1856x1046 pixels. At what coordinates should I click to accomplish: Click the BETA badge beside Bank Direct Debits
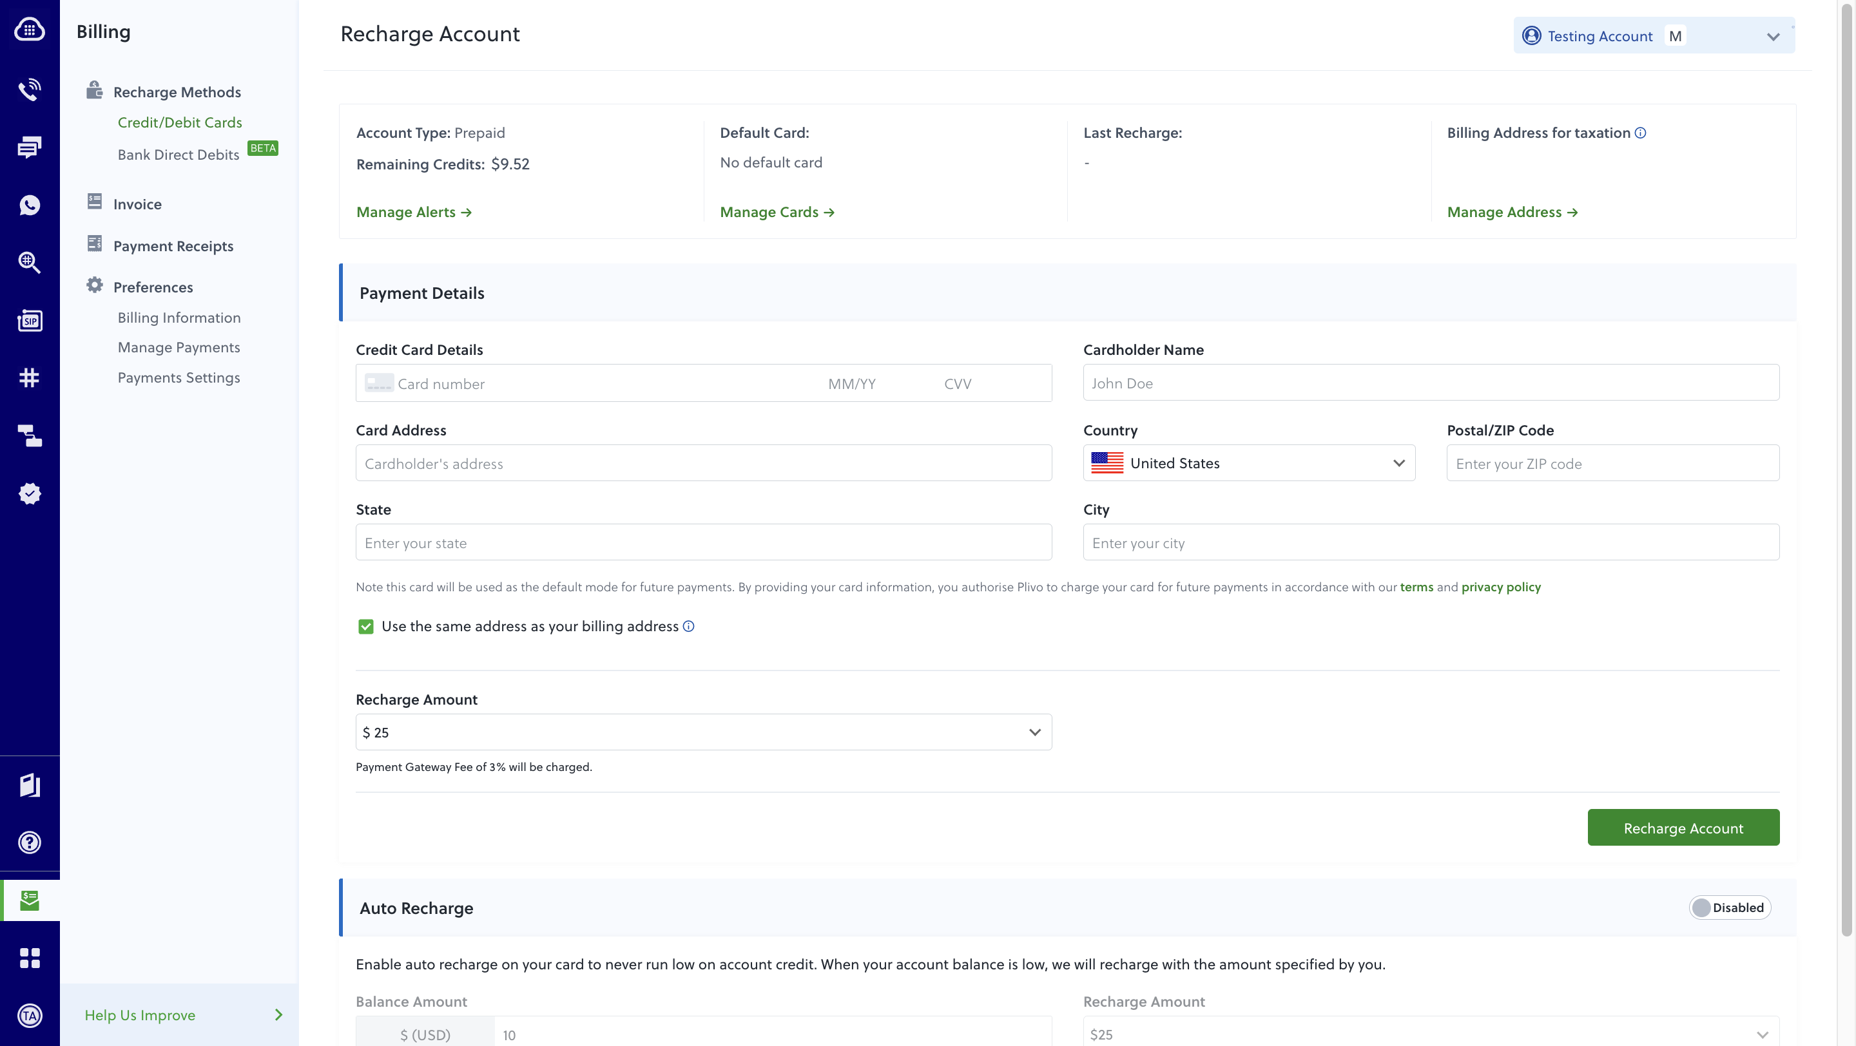[263, 148]
